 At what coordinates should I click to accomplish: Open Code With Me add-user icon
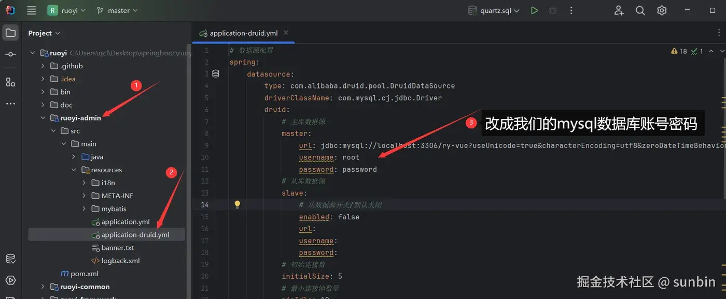coord(619,10)
